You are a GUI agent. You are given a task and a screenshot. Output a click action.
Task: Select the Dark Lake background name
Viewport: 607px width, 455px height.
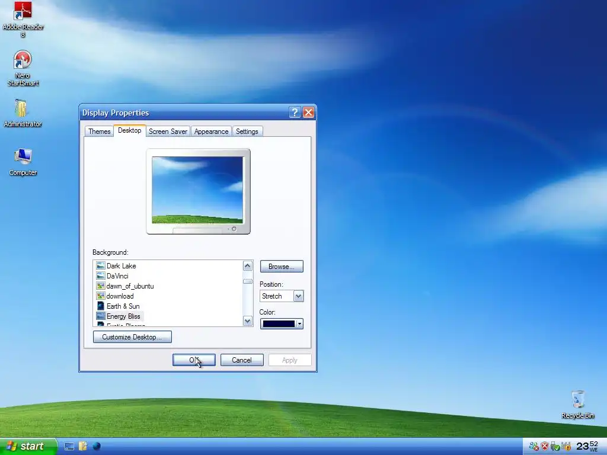pyautogui.click(x=121, y=266)
